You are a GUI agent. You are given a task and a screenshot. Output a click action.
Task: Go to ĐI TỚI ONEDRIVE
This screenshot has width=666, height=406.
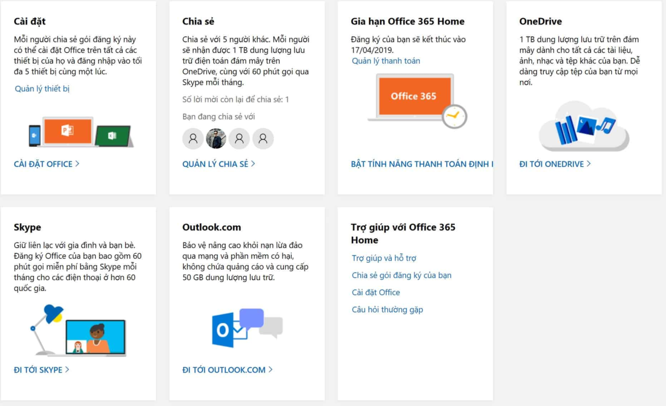[x=555, y=164]
